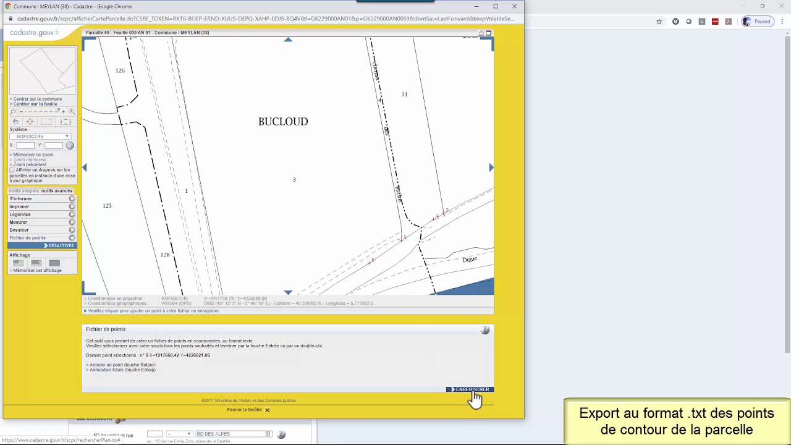The image size is (791, 445).
Task: Expand the S'informer section
Action: coord(42,199)
